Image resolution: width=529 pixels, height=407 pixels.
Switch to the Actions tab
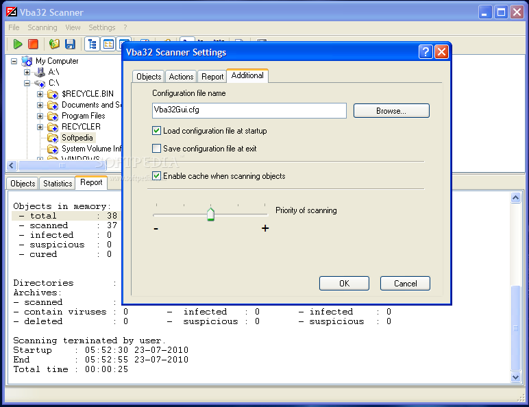pos(181,77)
